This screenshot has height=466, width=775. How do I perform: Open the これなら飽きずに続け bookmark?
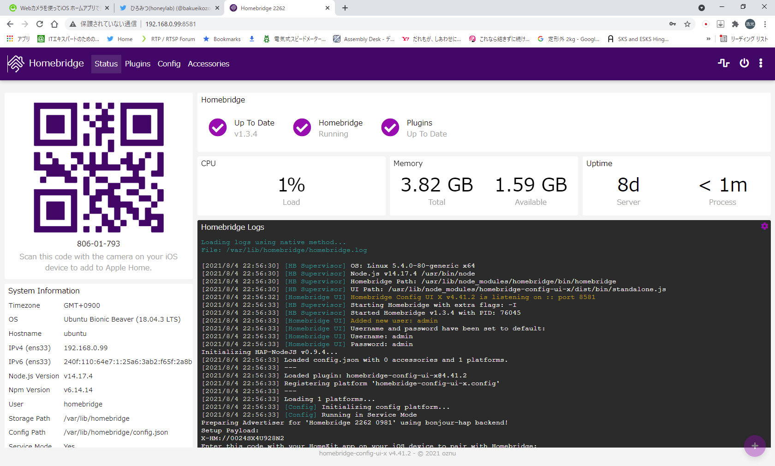(500, 39)
